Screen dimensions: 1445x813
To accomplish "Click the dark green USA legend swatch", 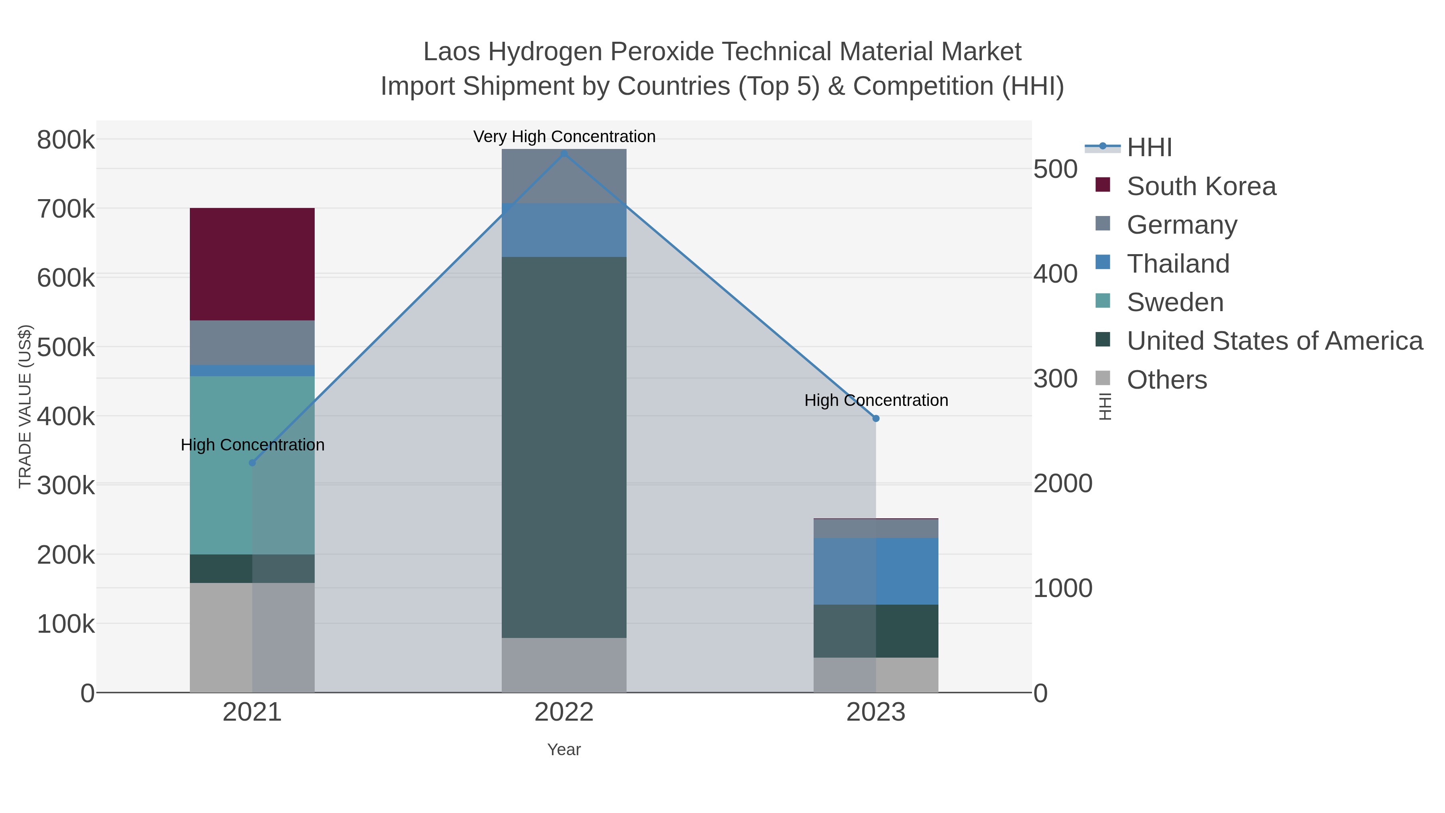I will pos(1103,339).
